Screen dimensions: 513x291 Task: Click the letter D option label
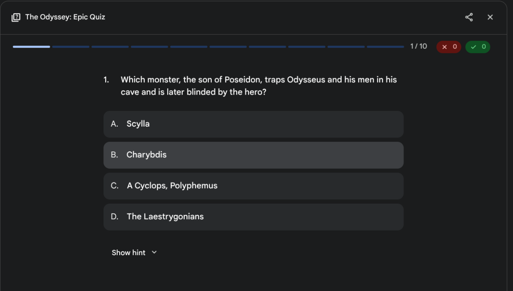[115, 216]
